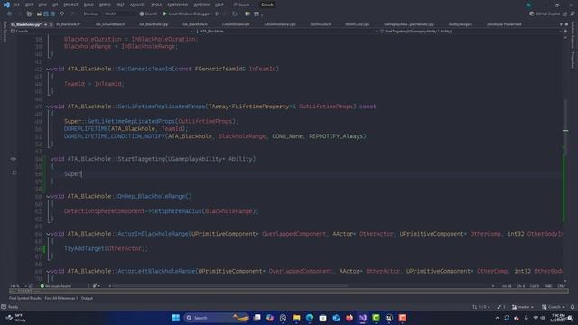Switch to the AbilityGauge.h tab
578x325 pixels.
[x=461, y=24]
